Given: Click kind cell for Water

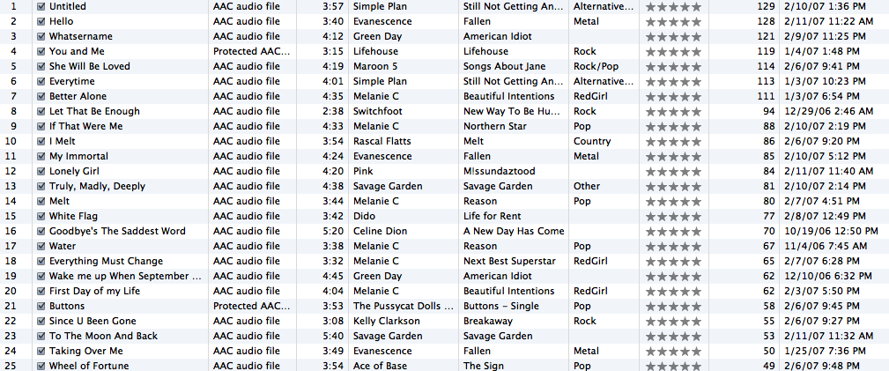Looking at the screenshot, I should pos(247,246).
